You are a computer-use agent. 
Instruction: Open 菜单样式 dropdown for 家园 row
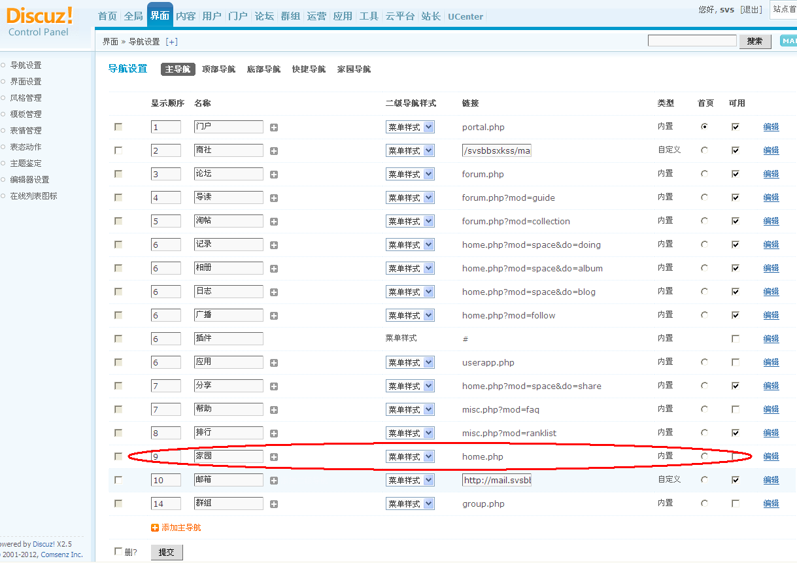click(x=410, y=457)
